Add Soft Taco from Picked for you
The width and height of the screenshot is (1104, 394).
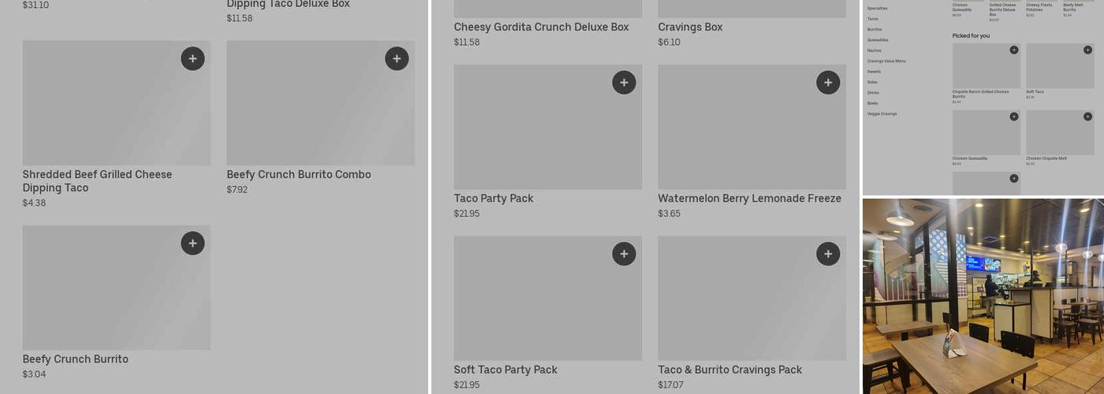(1087, 50)
